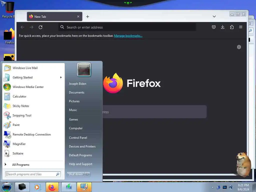Open Joseph Biden user folder
The height and width of the screenshot is (192, 256).
point(77,83)
